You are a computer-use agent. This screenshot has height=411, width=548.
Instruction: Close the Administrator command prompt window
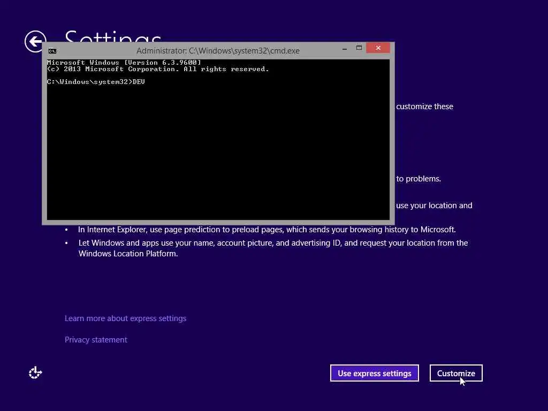point(378,48)
